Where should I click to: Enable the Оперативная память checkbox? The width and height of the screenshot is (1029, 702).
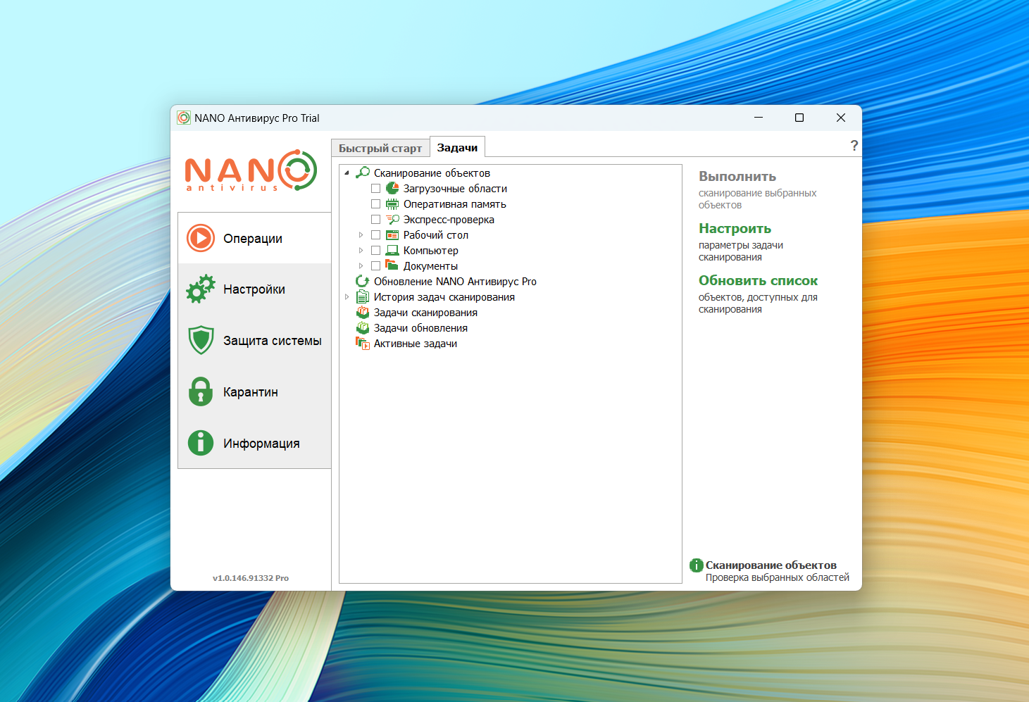tap(376, 204)
